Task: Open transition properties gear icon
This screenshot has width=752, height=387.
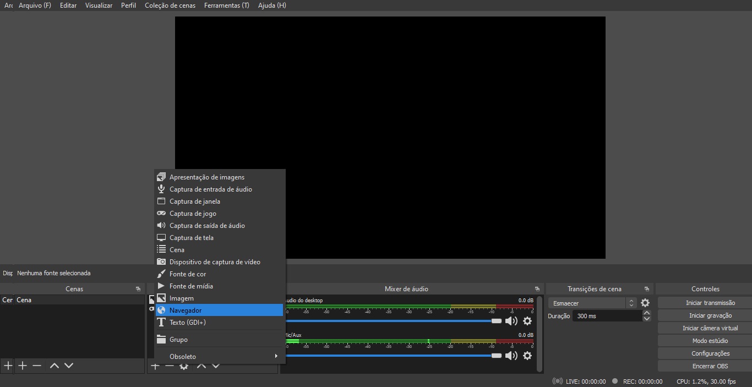Action: click(645, 303)
